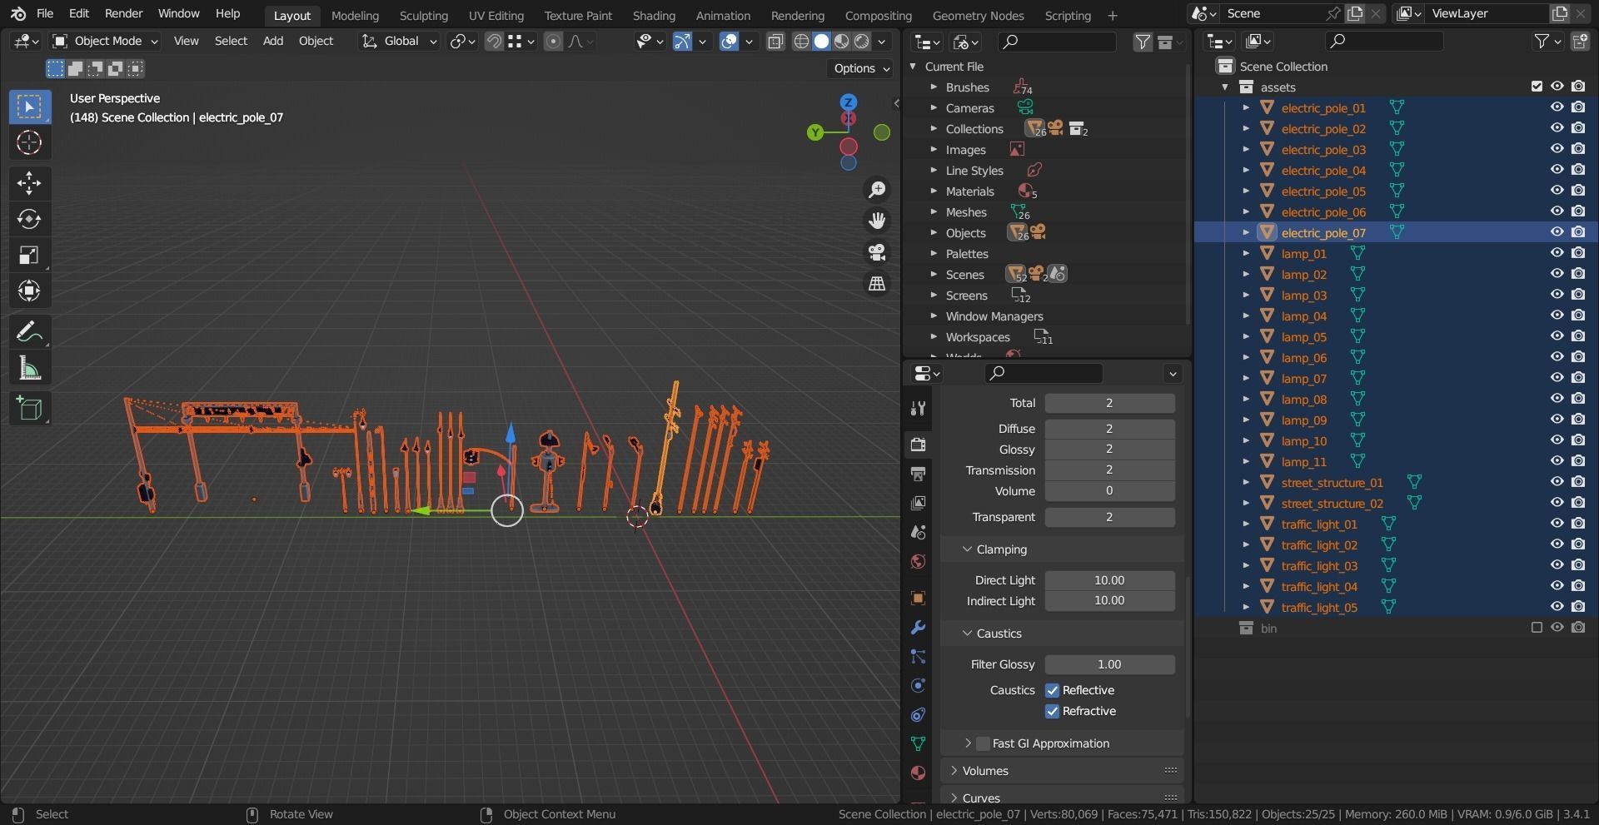Adjust the Filter Glossy value
This screenshot has width=1599, height=825.
coord(1109,664)
